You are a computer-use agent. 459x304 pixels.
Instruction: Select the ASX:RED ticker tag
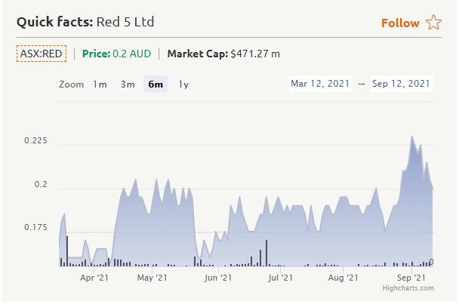[x=42, y=54]
